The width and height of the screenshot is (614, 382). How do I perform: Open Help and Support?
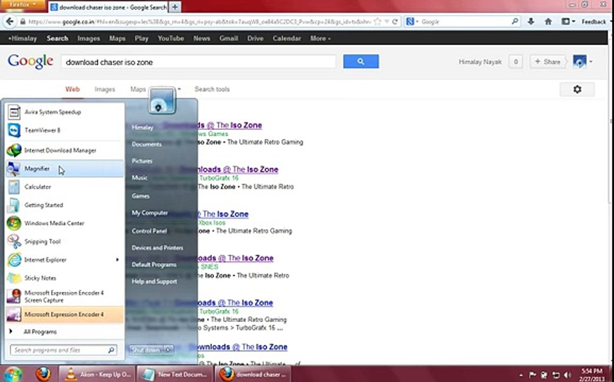pyautogui.click(x=154, y=282)
